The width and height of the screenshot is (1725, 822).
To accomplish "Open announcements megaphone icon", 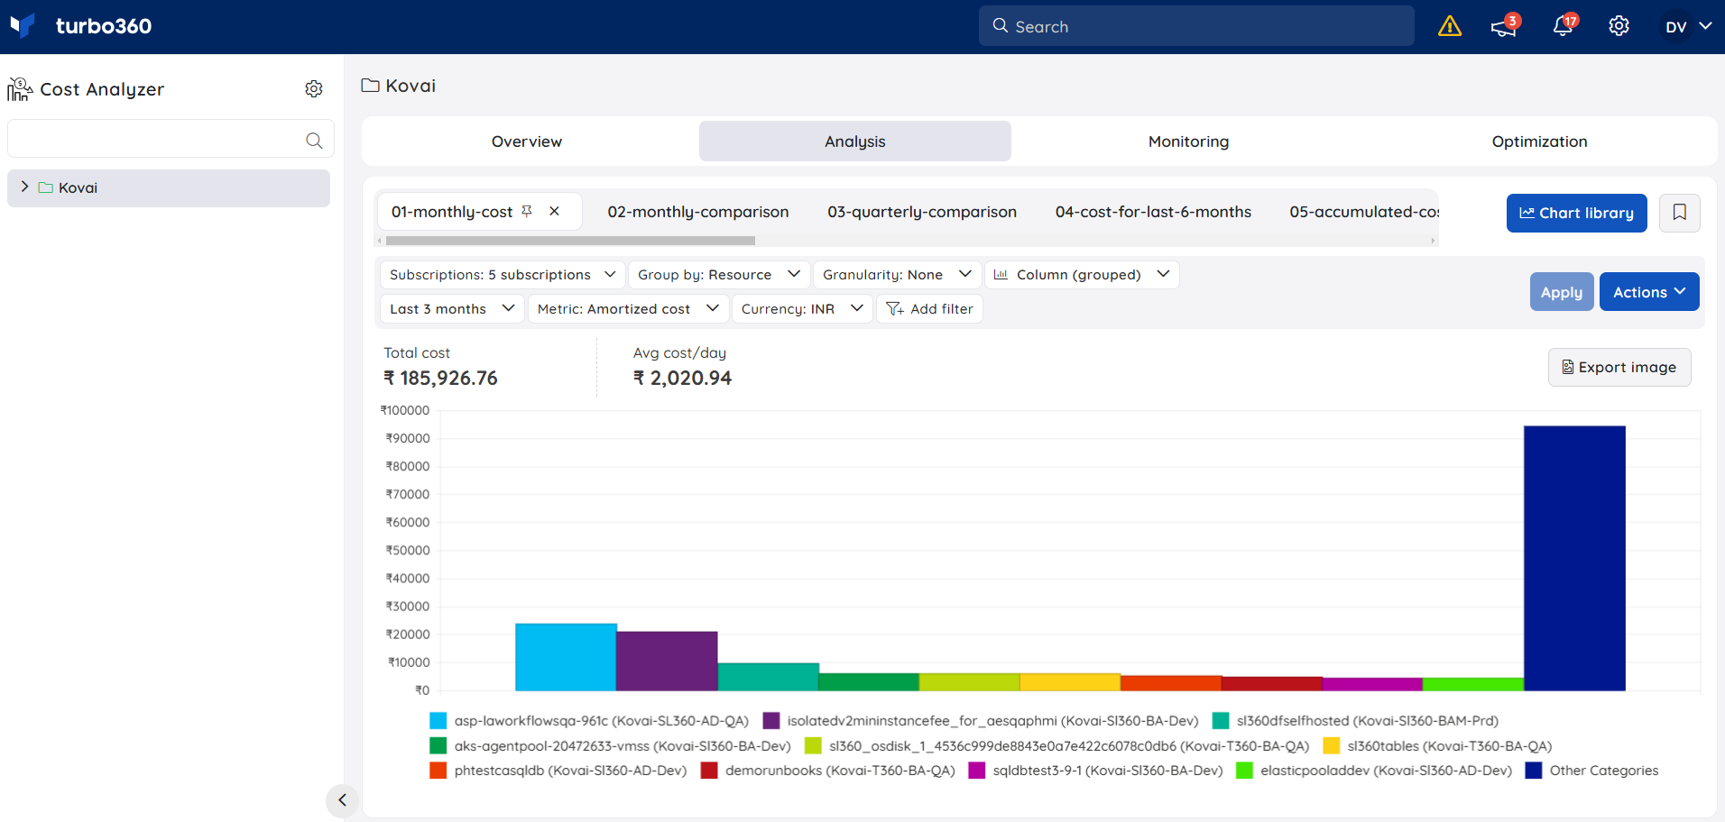I will pos(1504,26).
